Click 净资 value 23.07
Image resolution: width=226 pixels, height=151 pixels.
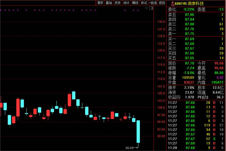click(190, 92)
